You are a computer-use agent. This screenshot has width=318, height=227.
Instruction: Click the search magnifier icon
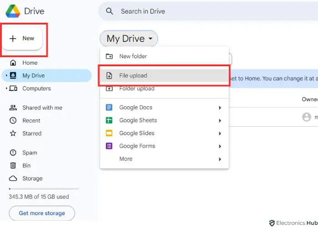point(109,11)
